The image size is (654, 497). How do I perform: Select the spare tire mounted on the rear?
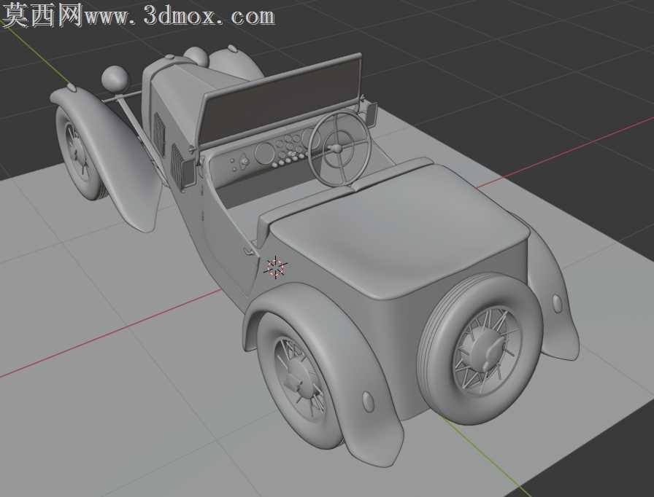point(480,349)
